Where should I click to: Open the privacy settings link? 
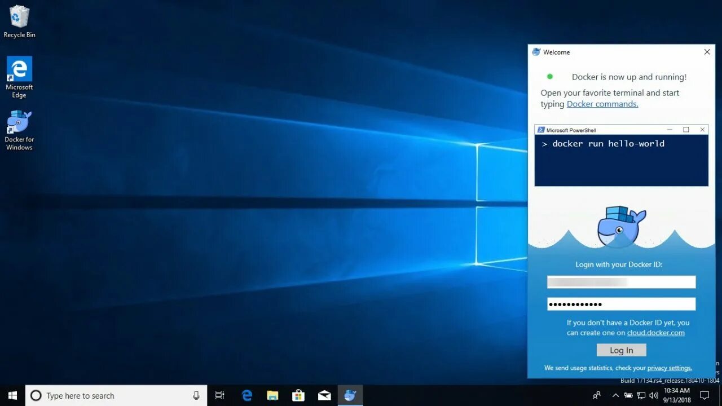coord(670,368)
